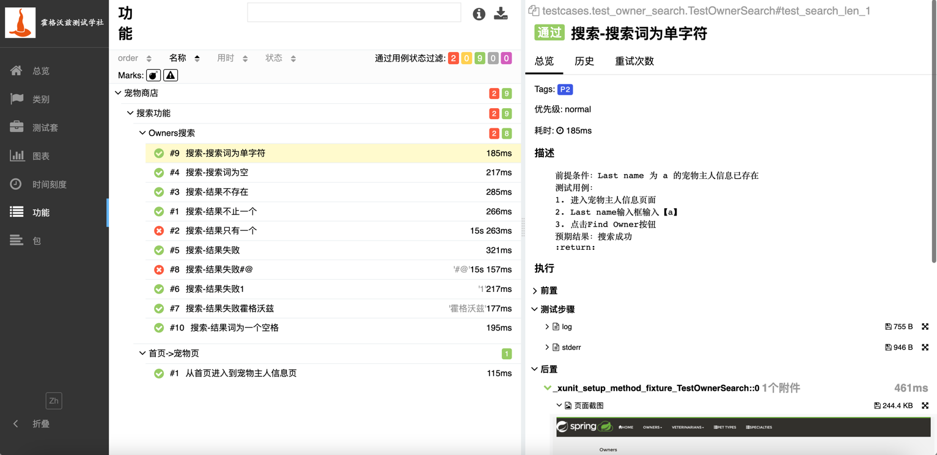Open test case #1 搜索-结果不止一个
The image size is (937, 455).
pyautogui.click(x=333, y=211)
